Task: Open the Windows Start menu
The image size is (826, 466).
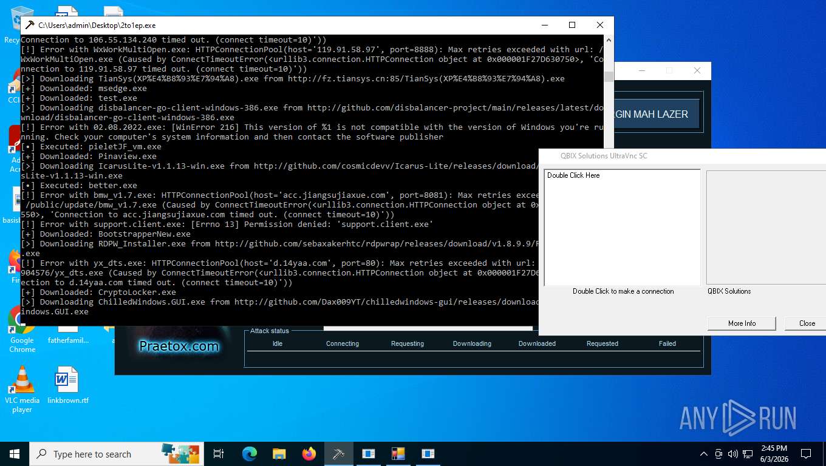Action: click(15, 454)
